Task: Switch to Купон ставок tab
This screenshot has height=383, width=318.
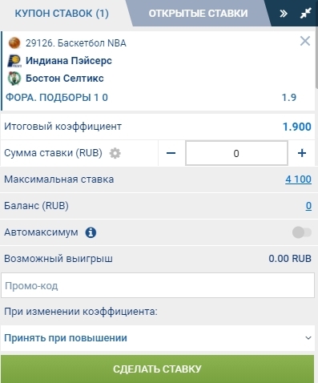Action: pyautogui.click(x=62, y=13)
